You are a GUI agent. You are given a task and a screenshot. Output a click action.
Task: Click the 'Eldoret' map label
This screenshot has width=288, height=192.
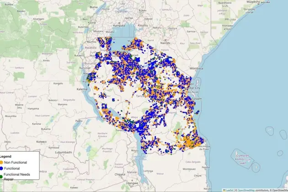[148, 19]
